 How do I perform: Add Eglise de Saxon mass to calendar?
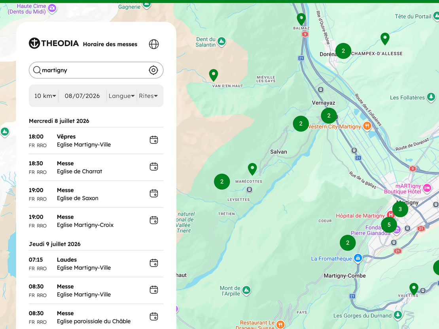[x=154, y=194]
